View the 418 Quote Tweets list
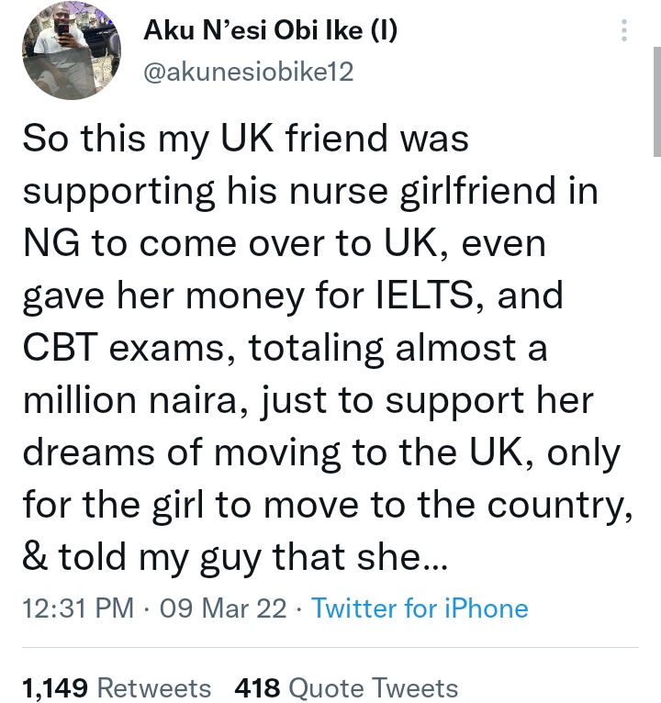 [346, 687]
